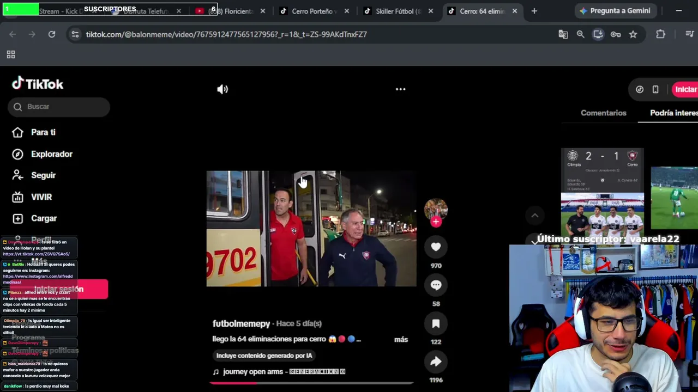The height and width of the screenshot is (392, 698).
Task: Follow the creator with the red plus badge
Action: 436,222
